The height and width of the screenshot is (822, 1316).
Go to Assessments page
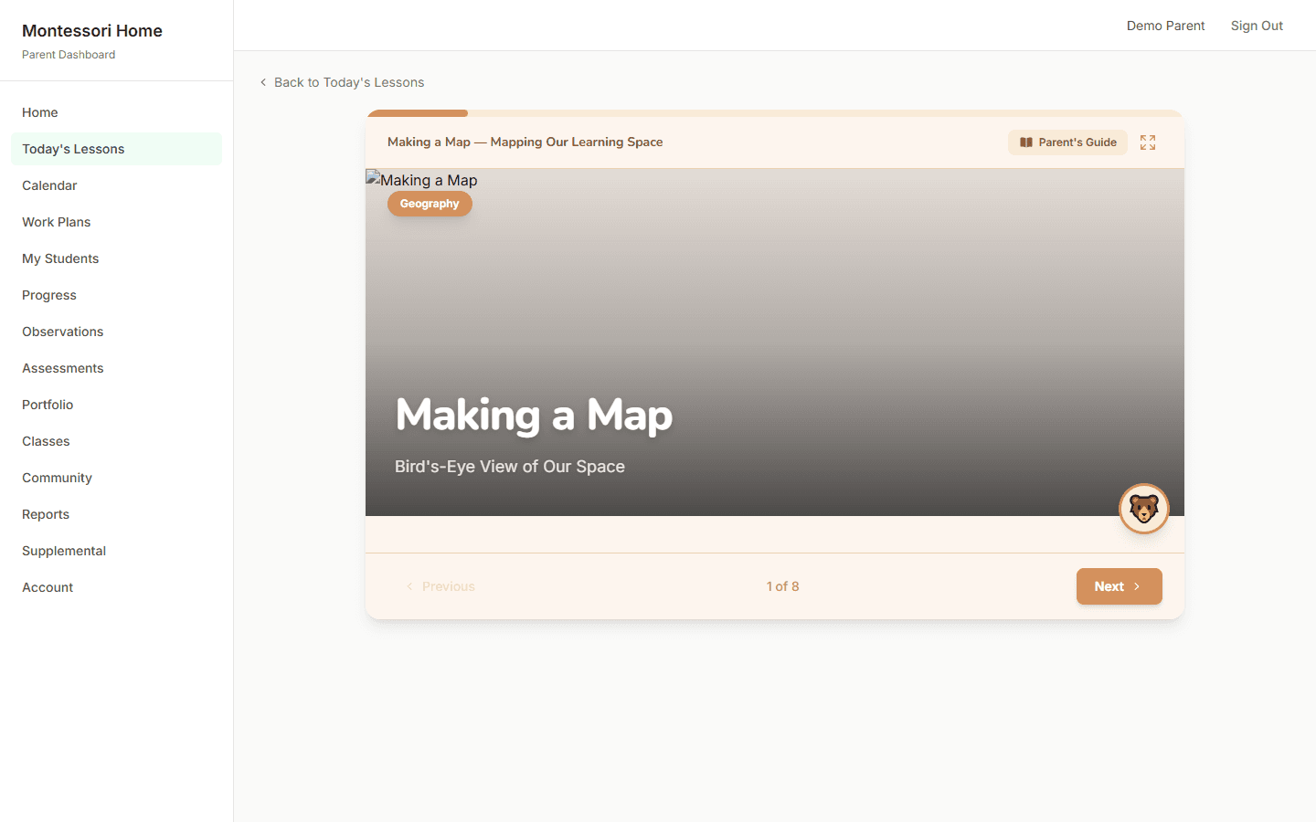63,368
